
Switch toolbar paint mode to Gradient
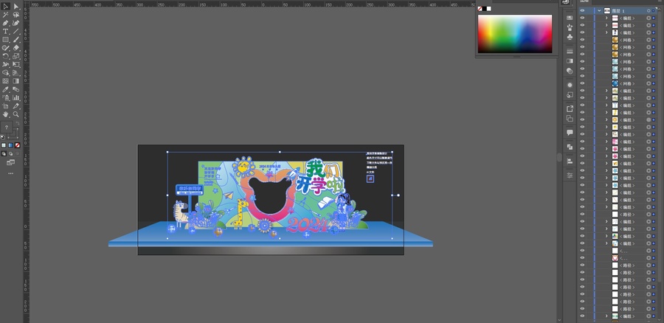click(10, 145)
